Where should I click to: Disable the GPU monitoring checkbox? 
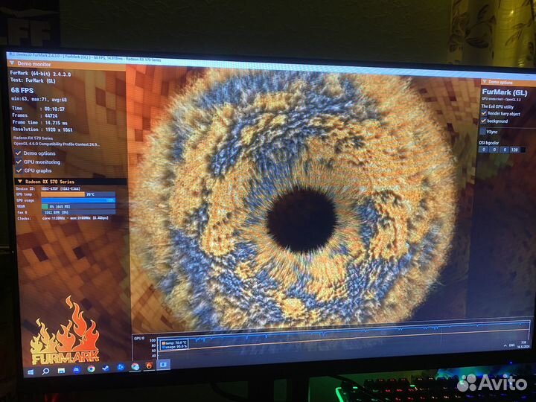(19, 162)
